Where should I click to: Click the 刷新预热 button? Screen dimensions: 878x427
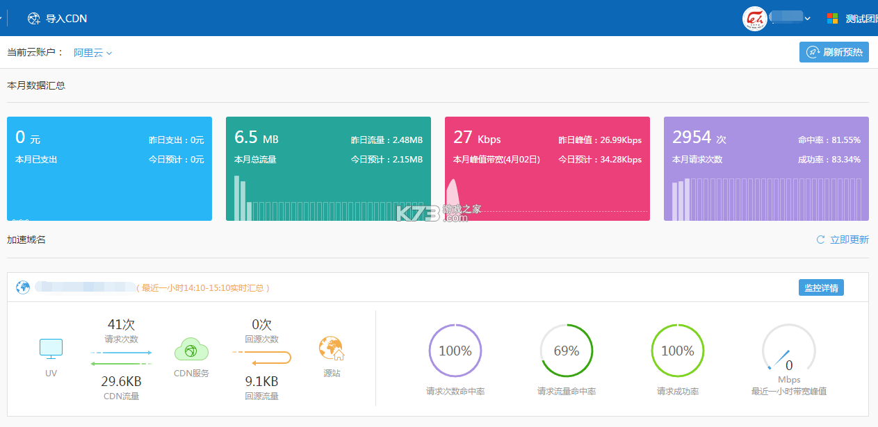click(x=834, y=52)
